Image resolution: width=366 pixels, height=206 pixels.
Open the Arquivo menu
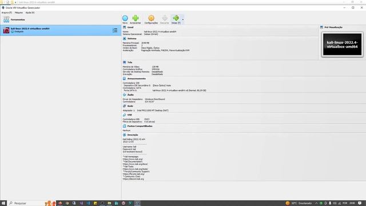click(x=6, y=13)
